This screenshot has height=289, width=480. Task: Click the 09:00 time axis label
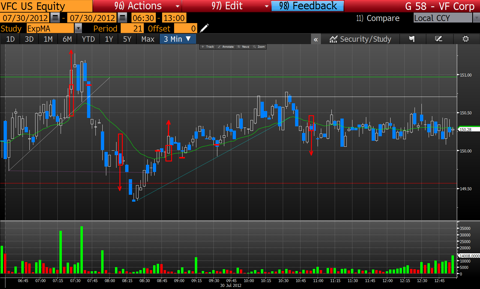(x=179, y=281)
